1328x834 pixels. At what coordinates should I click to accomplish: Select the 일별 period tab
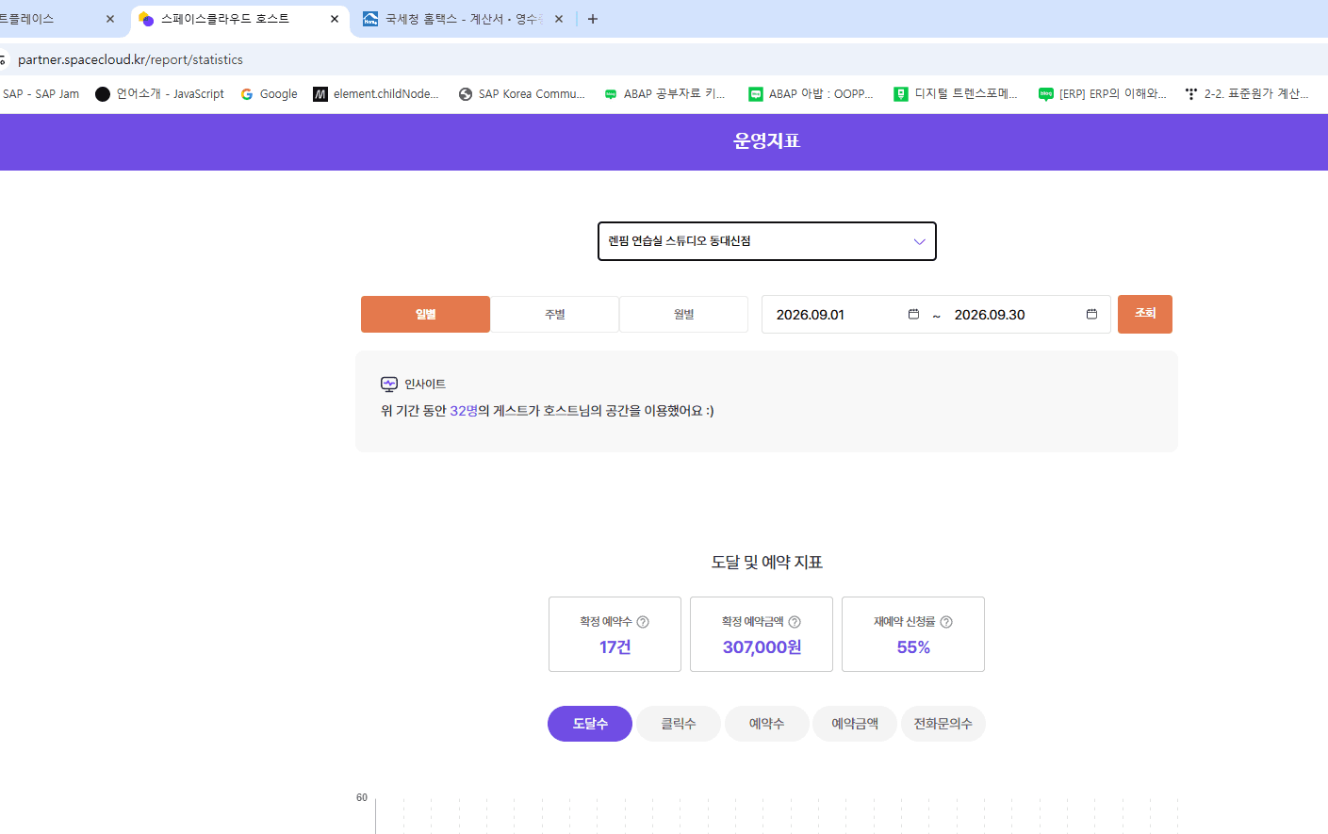pyautogui.click(x=425, y=314)
